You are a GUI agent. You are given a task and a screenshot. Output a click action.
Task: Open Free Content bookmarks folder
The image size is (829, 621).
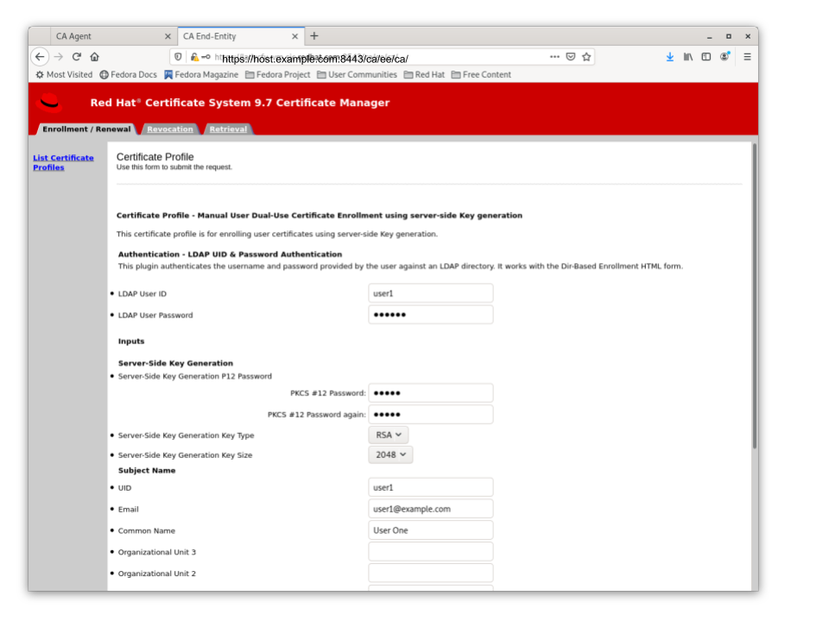(x=481, y=74)
